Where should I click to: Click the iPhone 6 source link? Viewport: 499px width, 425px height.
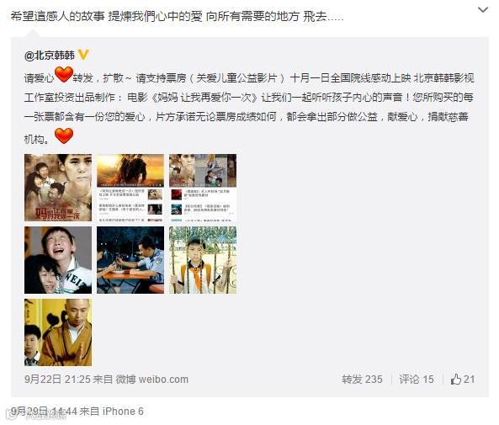pos(123,411)
